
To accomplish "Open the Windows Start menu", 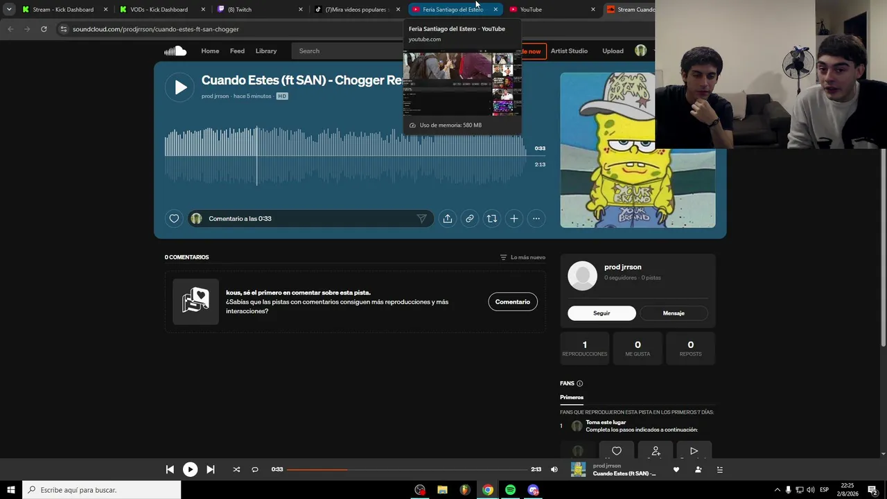I will pos(10,490).
